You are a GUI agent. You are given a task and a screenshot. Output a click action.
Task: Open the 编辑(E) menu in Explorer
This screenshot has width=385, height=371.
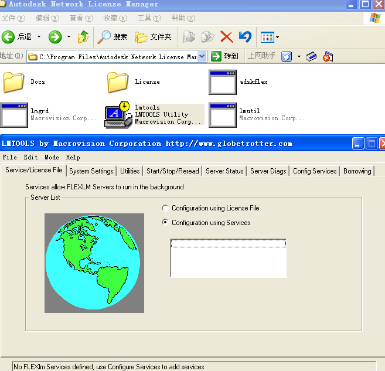(x=47, y=18)
